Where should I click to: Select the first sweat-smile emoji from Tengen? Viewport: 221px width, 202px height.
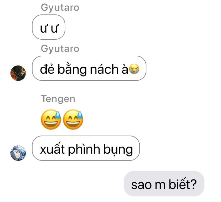click(51, 119)
